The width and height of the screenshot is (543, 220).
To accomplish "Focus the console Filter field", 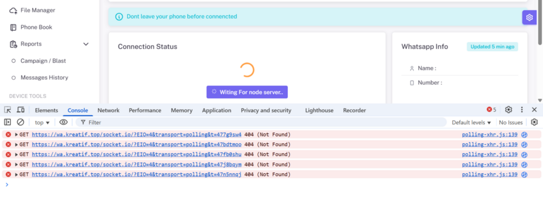I will tap(262, 122).
